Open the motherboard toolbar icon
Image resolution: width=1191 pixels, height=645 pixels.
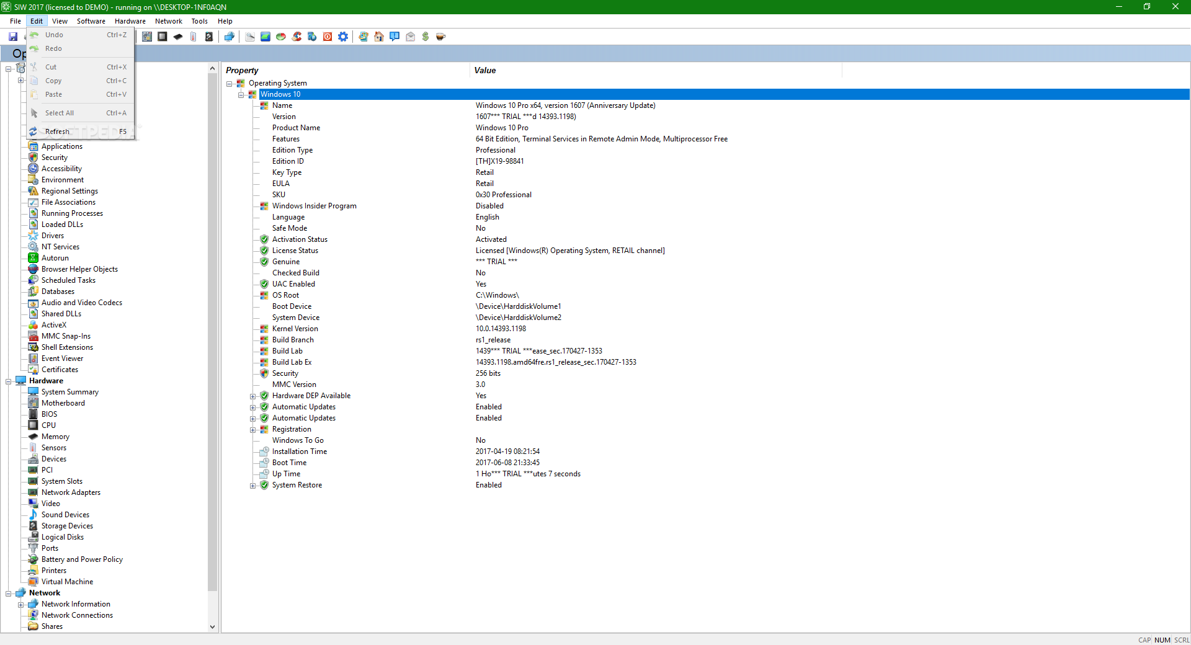[147, 37]
